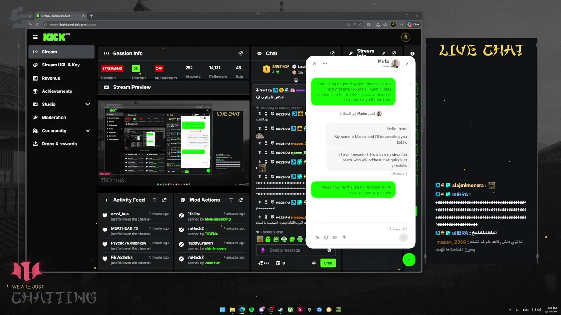Open Stream URL & Key in the sidebar

[x=62, y=65]
